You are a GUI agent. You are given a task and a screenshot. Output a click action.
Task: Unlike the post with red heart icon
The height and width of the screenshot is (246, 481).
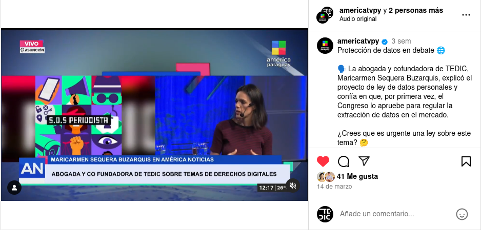pyautogui.click(x=323, y=161)
